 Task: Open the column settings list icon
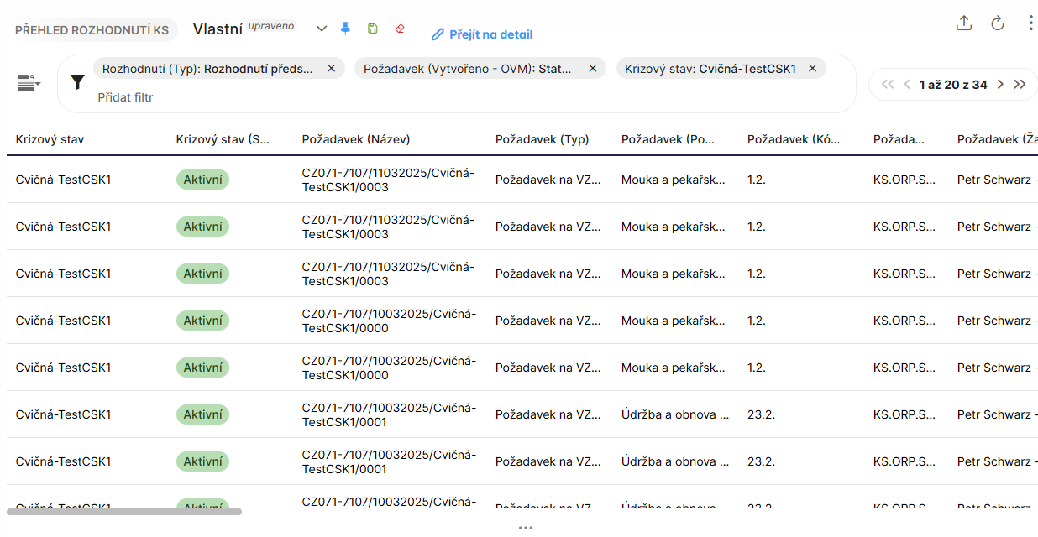tap(29, 82)
